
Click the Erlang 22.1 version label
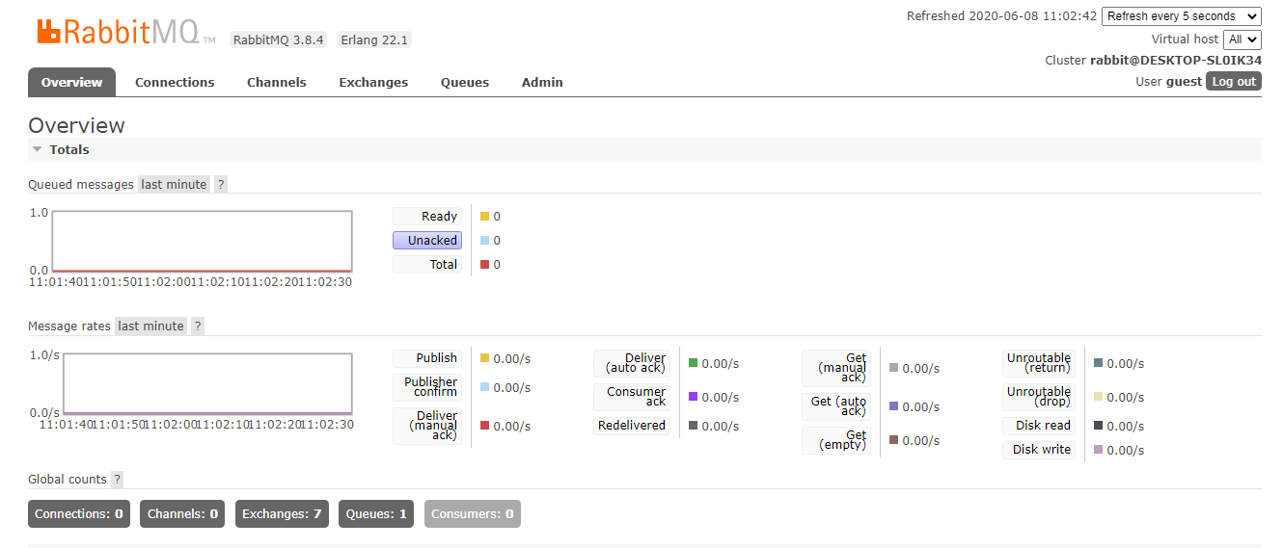(x=374, y=39)
